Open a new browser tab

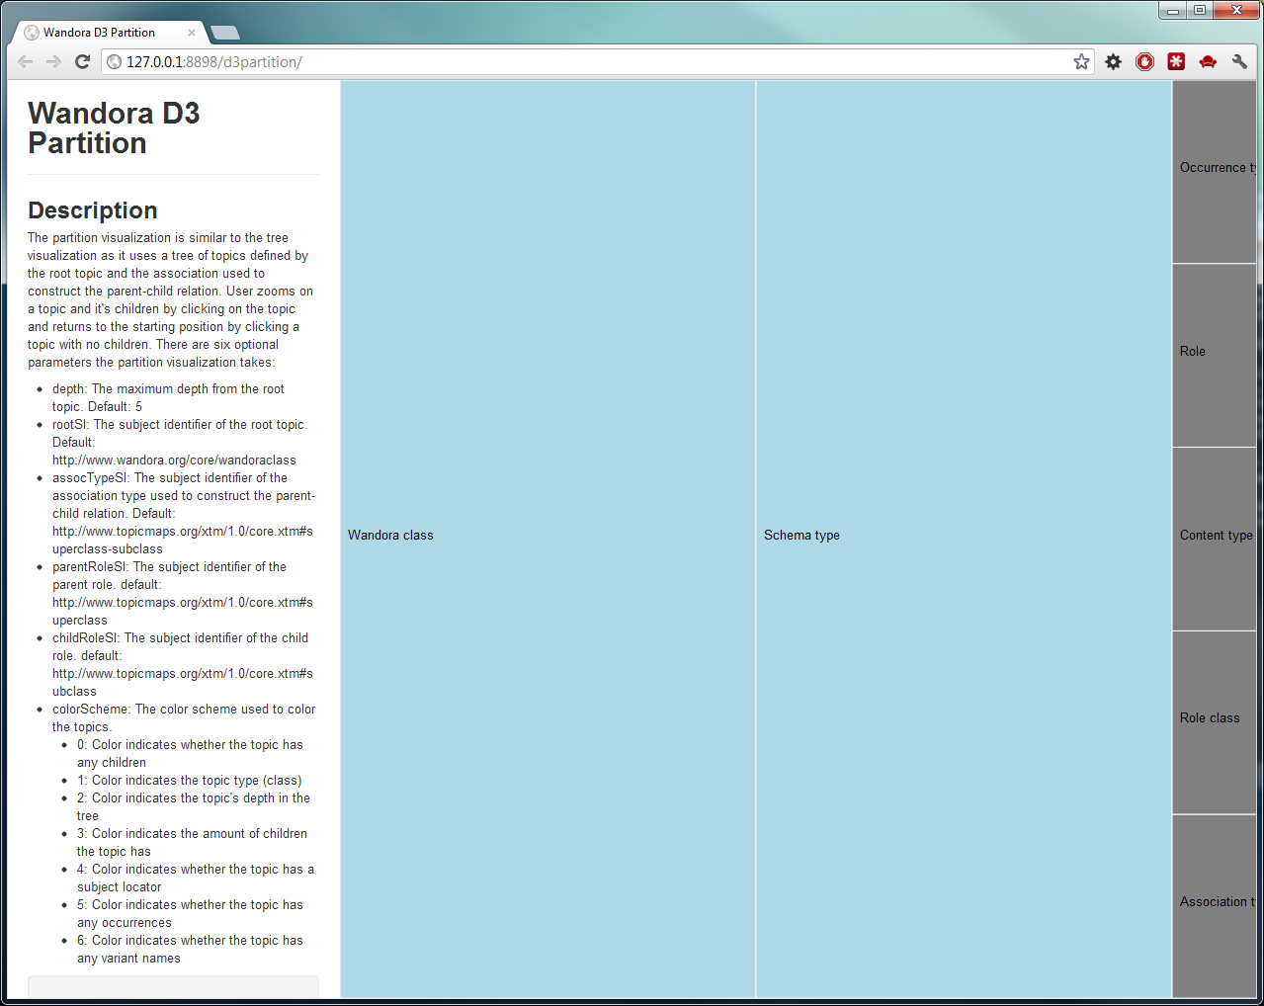pyautogui.click(x=224, y=32)
